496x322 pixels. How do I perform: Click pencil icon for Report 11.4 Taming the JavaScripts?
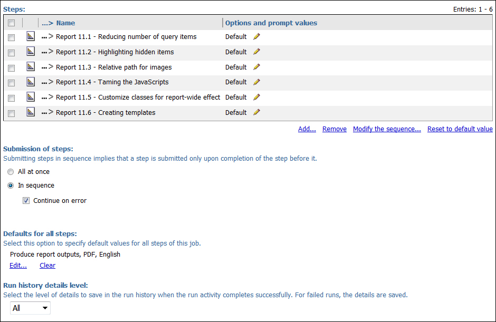(256, 82)
